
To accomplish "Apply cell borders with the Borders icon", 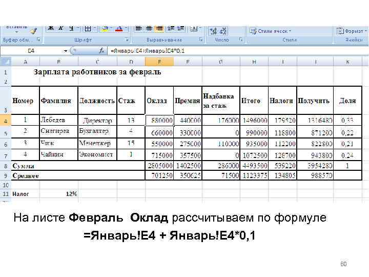I will pyautogui.click(x=88, y=29).
